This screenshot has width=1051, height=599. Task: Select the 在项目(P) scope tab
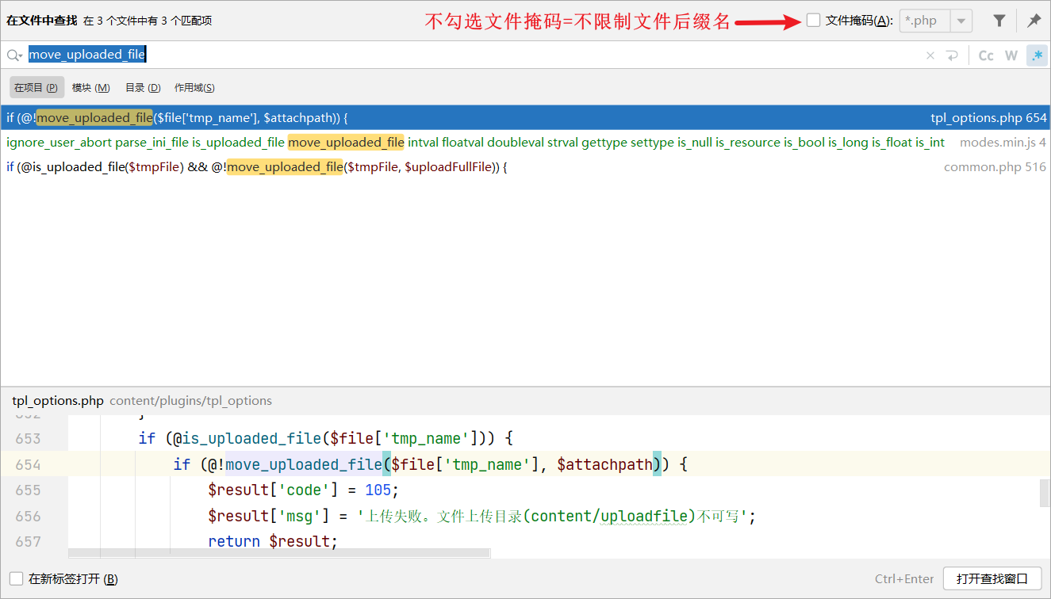point(36,88)
